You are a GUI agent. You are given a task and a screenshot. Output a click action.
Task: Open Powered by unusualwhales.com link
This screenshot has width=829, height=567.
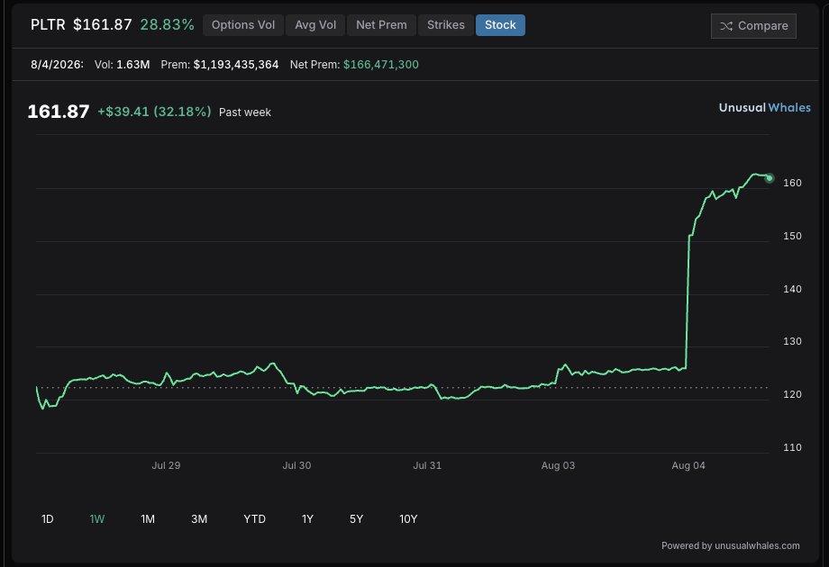(730, 545)
